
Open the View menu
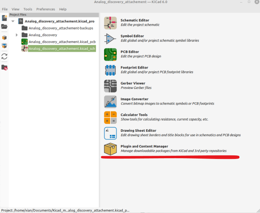click(15, 9)
